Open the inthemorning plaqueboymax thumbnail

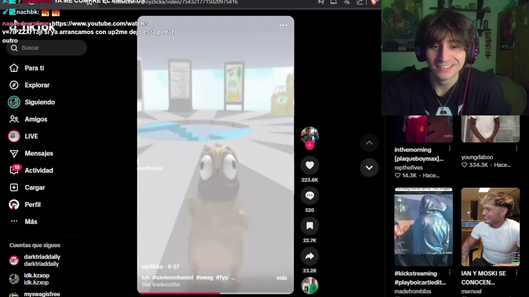pos(424,129)
